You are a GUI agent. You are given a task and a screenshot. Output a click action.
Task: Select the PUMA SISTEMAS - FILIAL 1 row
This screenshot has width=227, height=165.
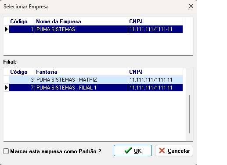[x=96, y=88]
